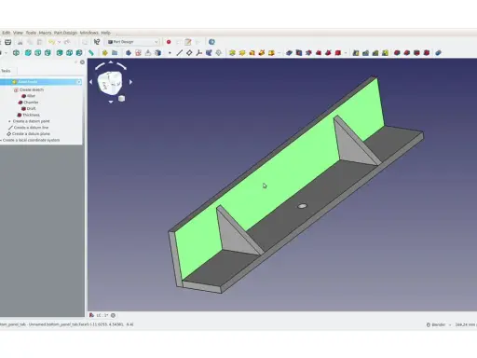Image resolution: width=477 pixels, height=358 pixels.
Task: Rotate view using navigation cube down arrow
Action: click(111, 102)
